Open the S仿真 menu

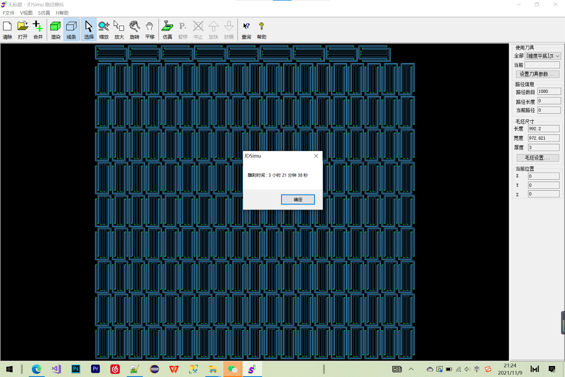click(x=44, y=13)
